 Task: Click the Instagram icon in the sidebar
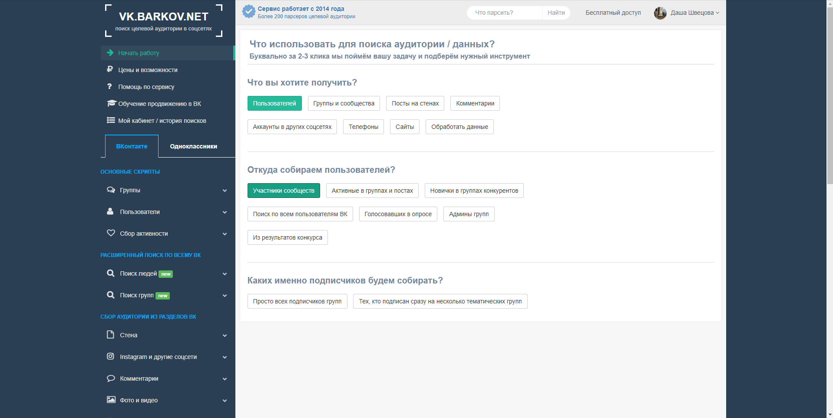click(110, 356)
